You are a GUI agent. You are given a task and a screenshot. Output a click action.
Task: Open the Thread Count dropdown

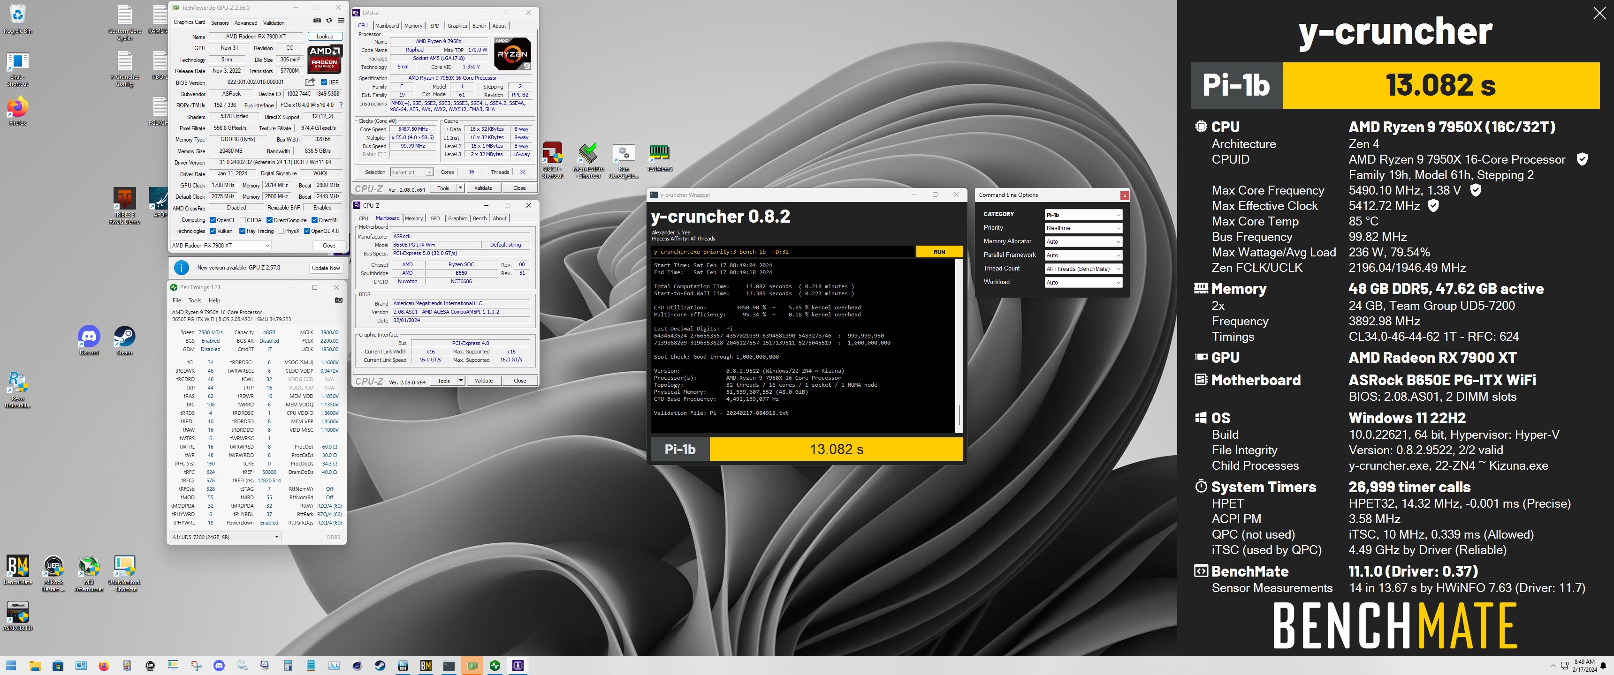pyautogui.click(x=1083, y=269)
